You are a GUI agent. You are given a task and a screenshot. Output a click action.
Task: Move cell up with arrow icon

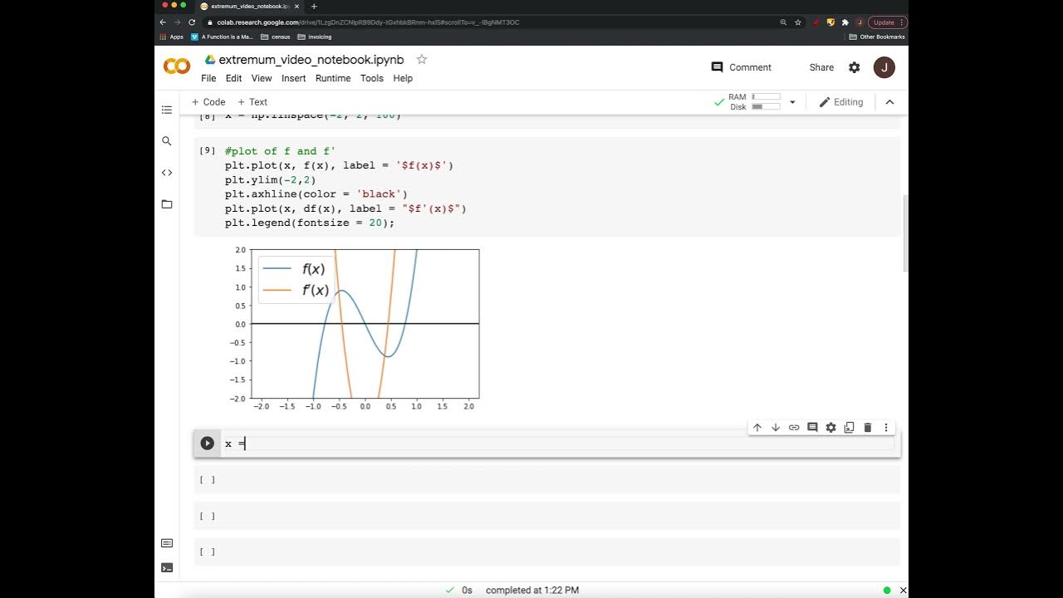(757, 428)
